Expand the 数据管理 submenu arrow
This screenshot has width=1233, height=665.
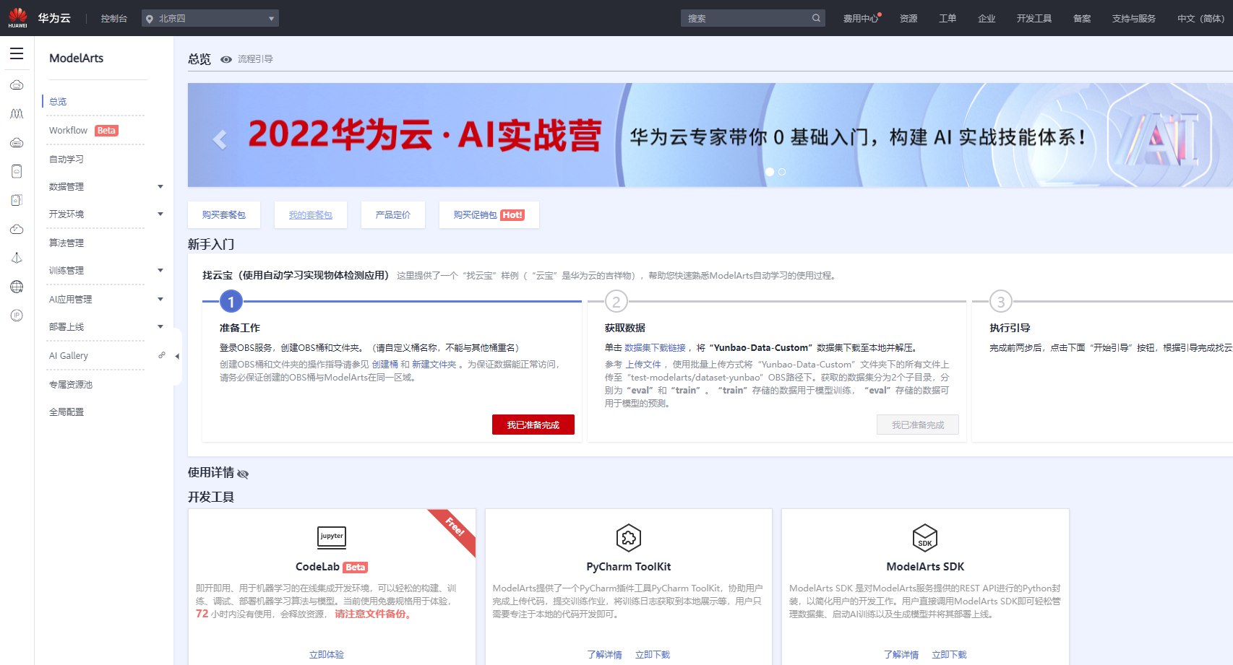[x=160, y=187]
